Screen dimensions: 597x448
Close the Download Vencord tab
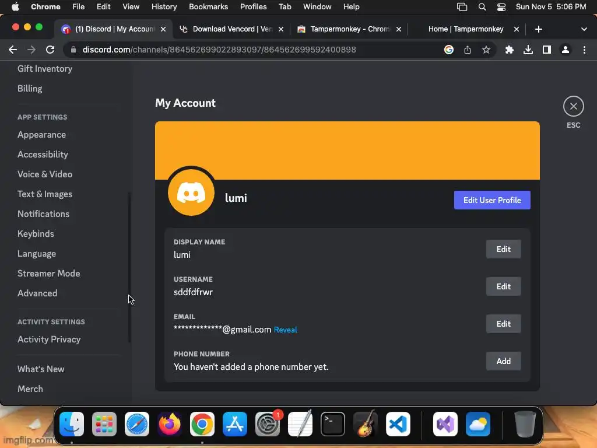(x=280, y=29)
